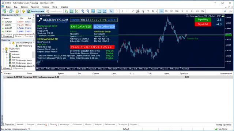Open the Файл menu
This screenshot has width=234, height=131.
pyautogui.click(x=8, y=7)
